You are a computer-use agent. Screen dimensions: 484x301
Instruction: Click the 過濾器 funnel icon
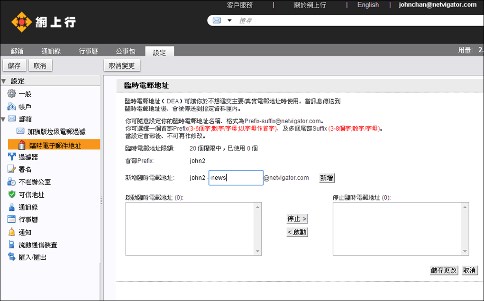[11, 157]
